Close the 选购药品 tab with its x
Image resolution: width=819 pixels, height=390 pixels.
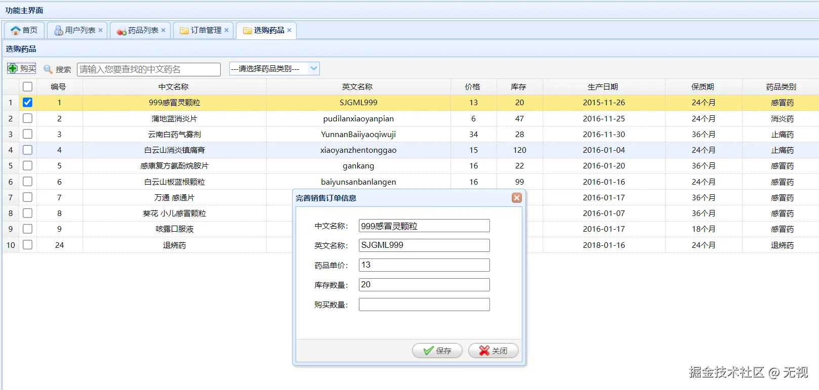tap(290, 30)
